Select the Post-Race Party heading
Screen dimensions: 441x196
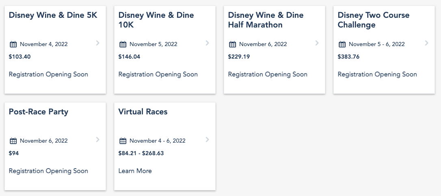coord(38,112)
